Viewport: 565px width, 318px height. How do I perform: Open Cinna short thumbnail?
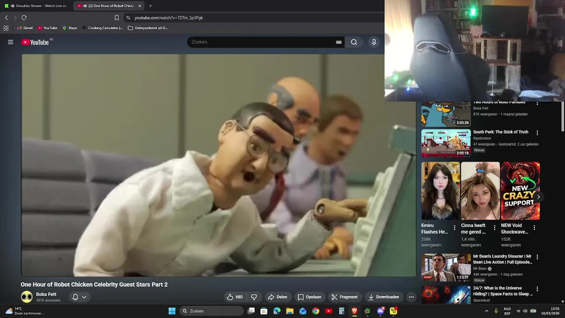tap(480, 191)
